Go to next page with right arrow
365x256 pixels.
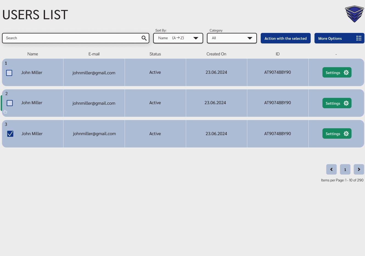pos(359,169)
